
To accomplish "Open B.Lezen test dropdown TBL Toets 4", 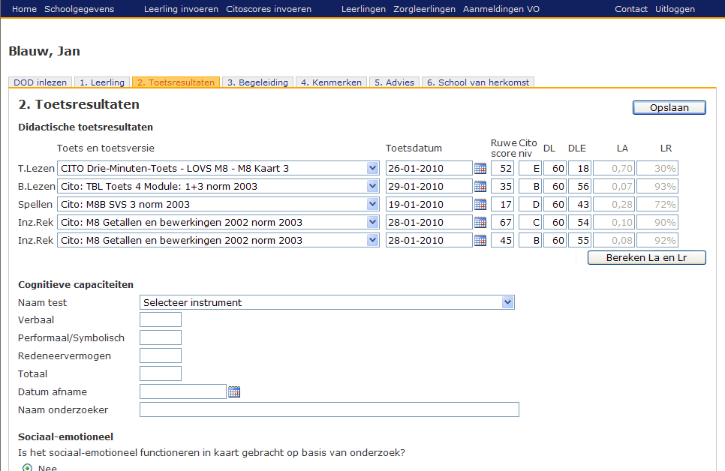I will [x=218, y=186].
